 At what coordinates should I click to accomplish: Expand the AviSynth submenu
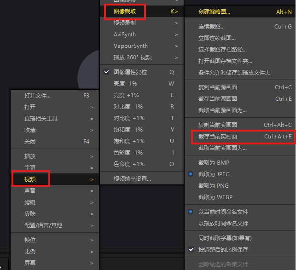[142, 34]
